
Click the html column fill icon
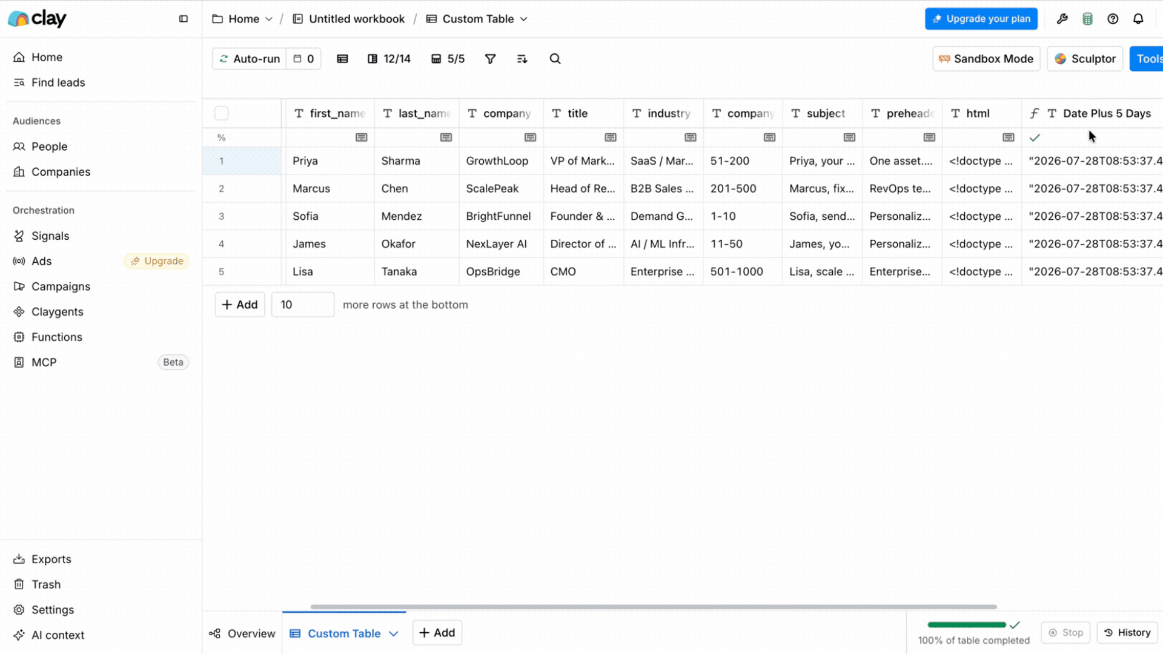1009,137
